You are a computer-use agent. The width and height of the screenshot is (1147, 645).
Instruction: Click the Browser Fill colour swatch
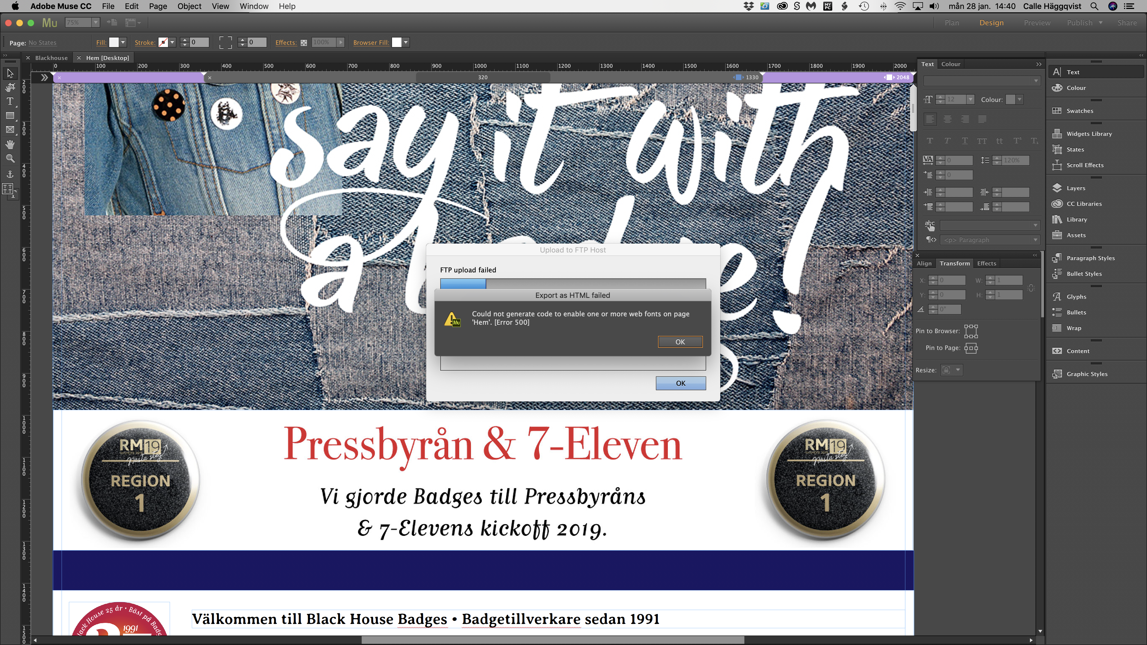tap(396, 42)
